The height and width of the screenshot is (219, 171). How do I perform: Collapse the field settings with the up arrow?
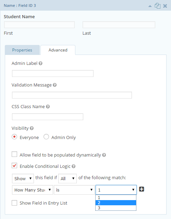point(150,6)
